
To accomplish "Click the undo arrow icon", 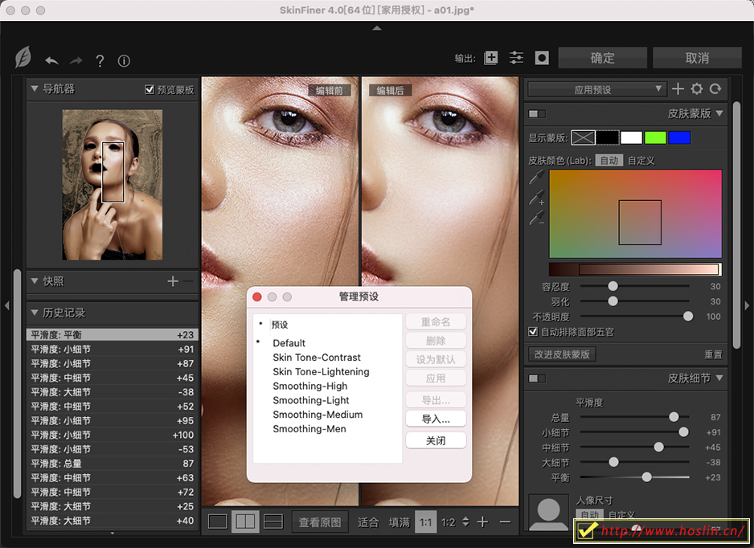I will pos(52,61).
